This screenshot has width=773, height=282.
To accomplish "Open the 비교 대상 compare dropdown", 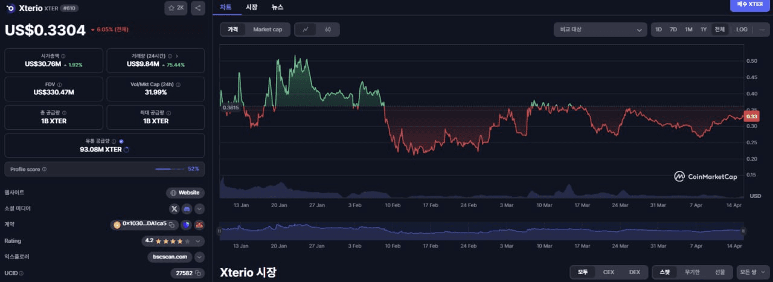I will (600, 30).
